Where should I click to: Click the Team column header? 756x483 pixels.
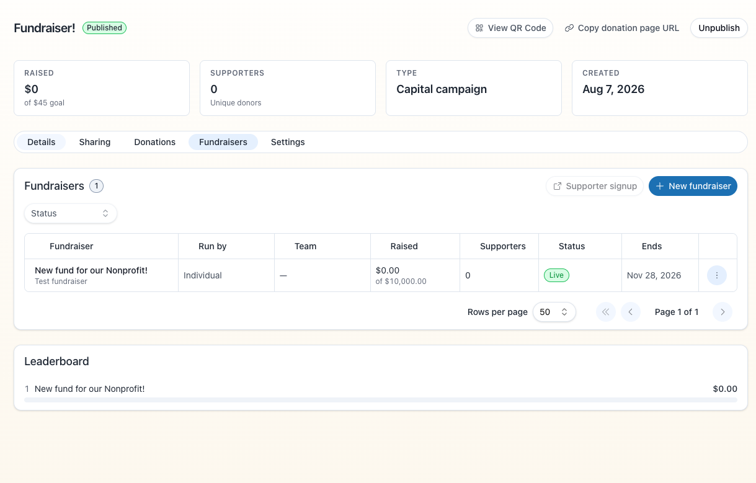[x=306, y=246]
